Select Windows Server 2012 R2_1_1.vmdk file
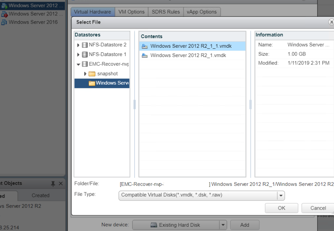334x231 pixels. click(192, 46)
